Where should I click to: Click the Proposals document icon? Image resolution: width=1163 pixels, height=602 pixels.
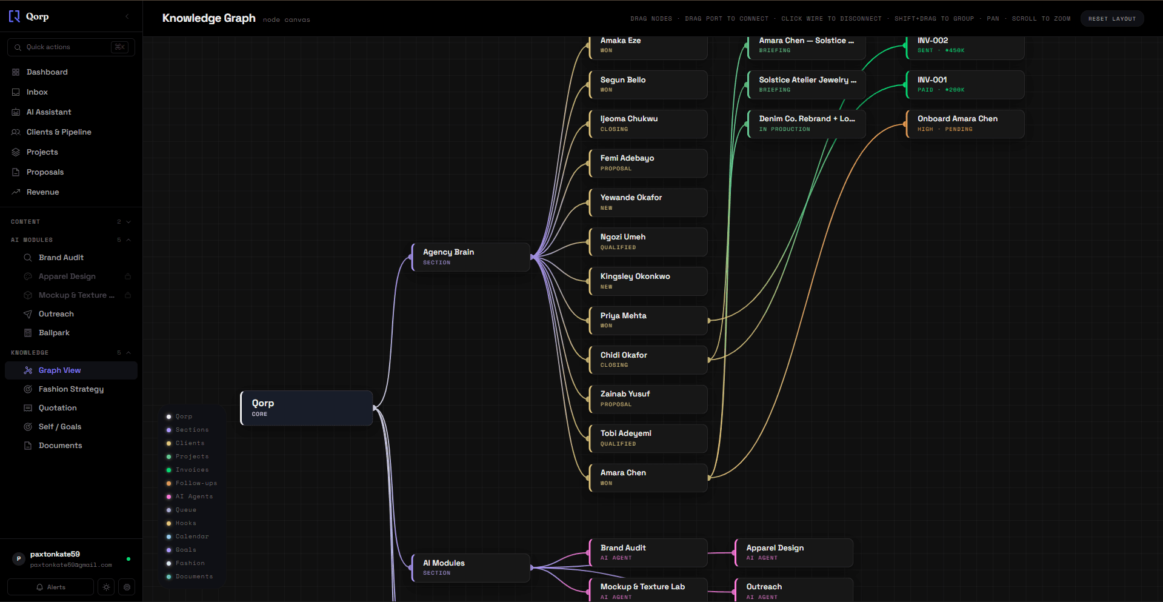coord(16,172)
